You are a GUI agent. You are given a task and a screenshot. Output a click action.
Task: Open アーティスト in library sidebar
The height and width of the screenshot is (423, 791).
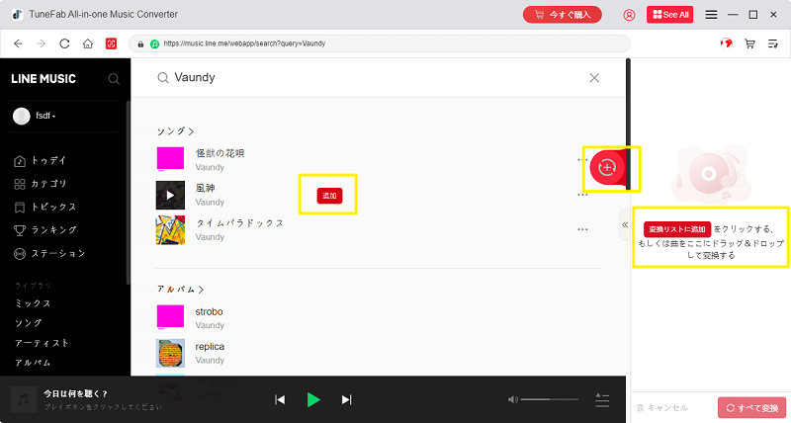tap(42, 343)
